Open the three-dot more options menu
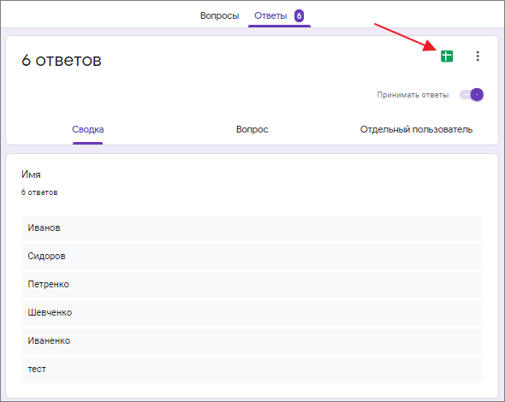 (x=478, y=56)
